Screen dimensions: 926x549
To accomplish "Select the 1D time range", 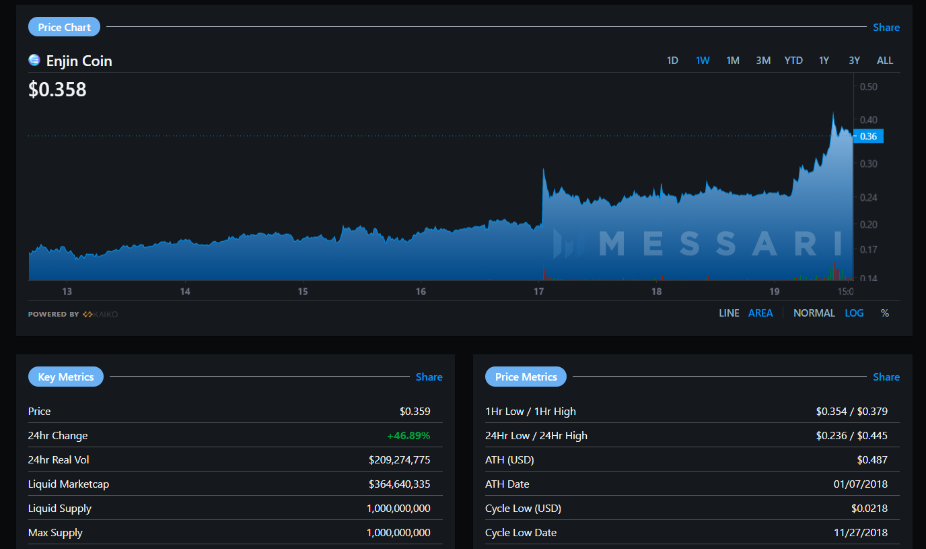I will point(672,61).
